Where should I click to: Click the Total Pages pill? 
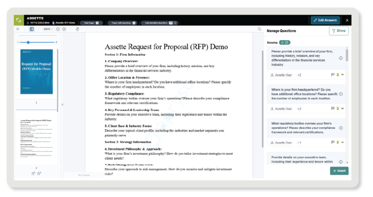(x=91, y=23)
